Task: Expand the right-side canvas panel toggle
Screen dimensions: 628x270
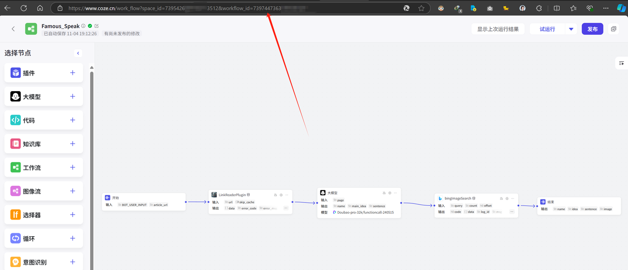Action: 622,63
